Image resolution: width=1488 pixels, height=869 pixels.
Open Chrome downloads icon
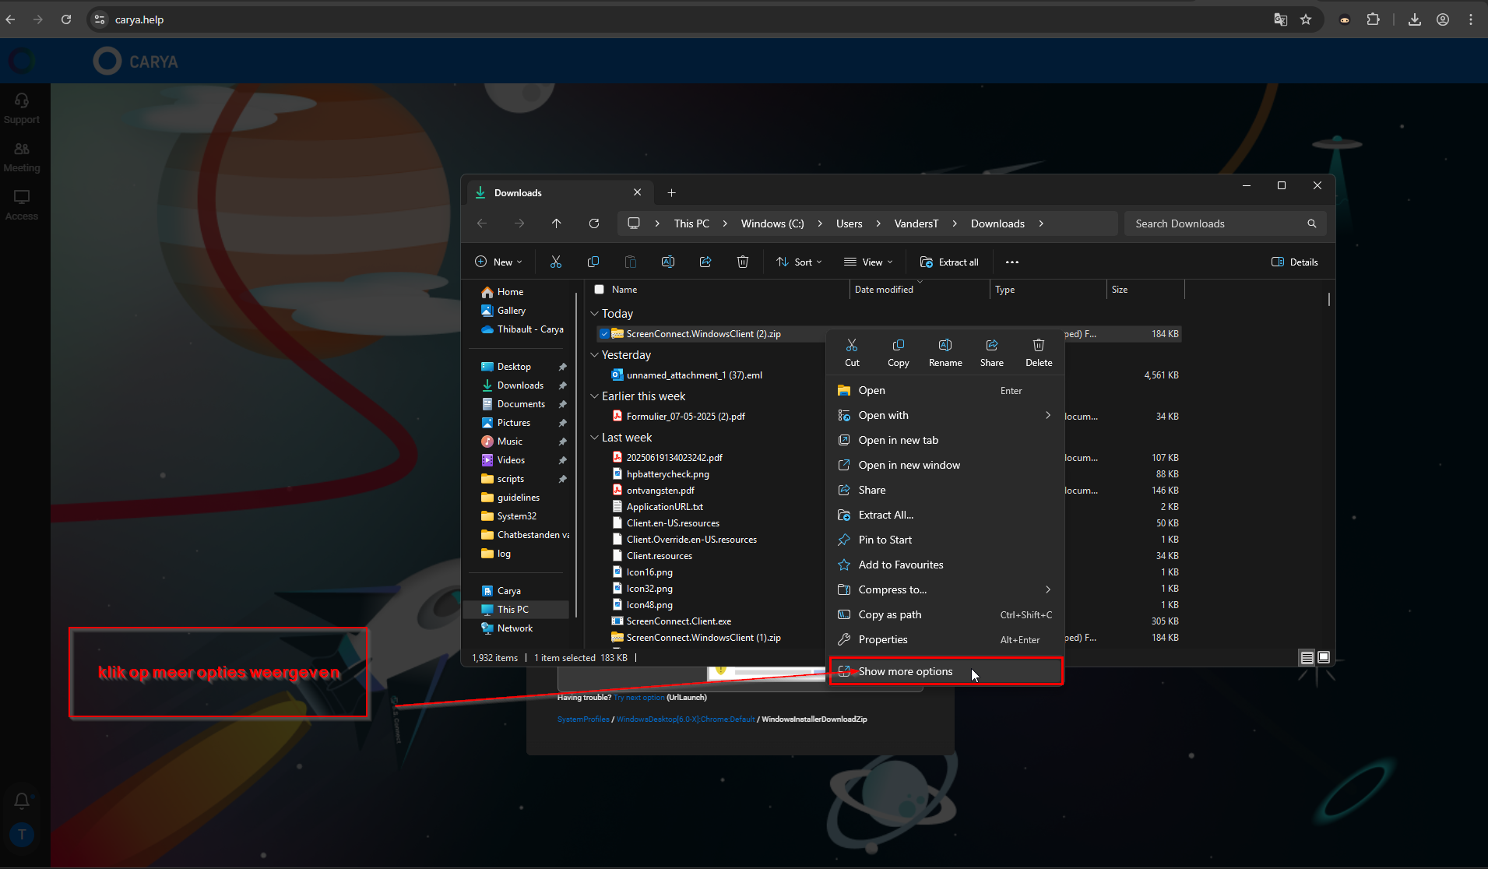point(1415,19)
